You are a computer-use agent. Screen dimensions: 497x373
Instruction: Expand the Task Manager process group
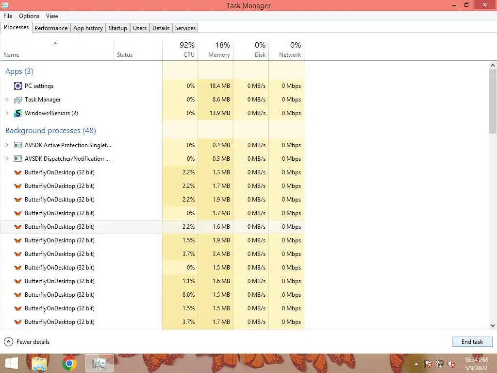point(7,100)
